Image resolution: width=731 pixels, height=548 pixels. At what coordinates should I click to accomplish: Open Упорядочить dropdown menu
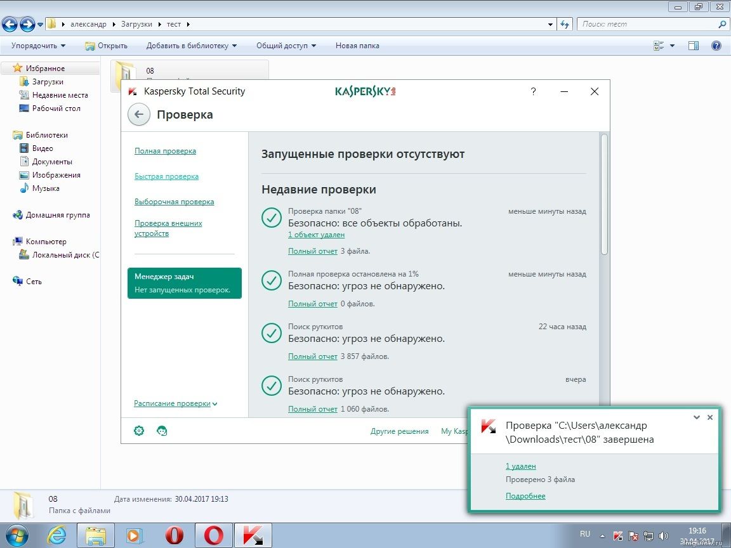coord(38,46)
